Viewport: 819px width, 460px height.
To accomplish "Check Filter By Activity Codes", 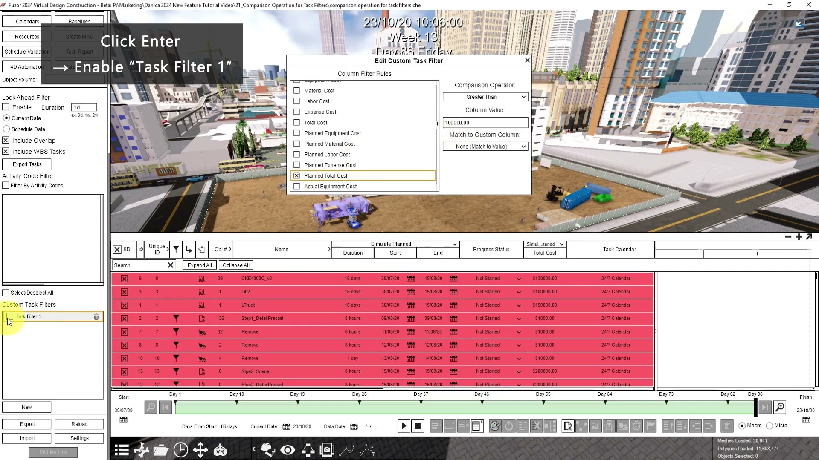I will pyautogui.click(x=6, y=185).
